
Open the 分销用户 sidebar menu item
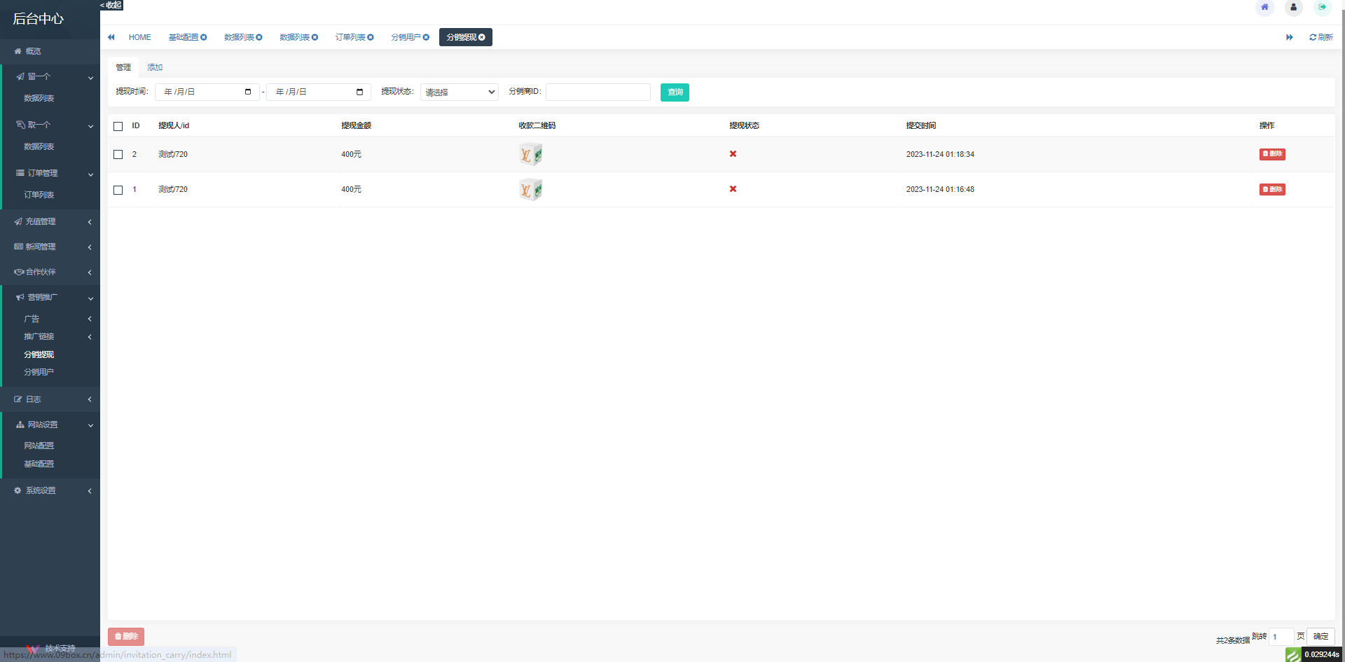pyautogui.click(x=39, y=373)
